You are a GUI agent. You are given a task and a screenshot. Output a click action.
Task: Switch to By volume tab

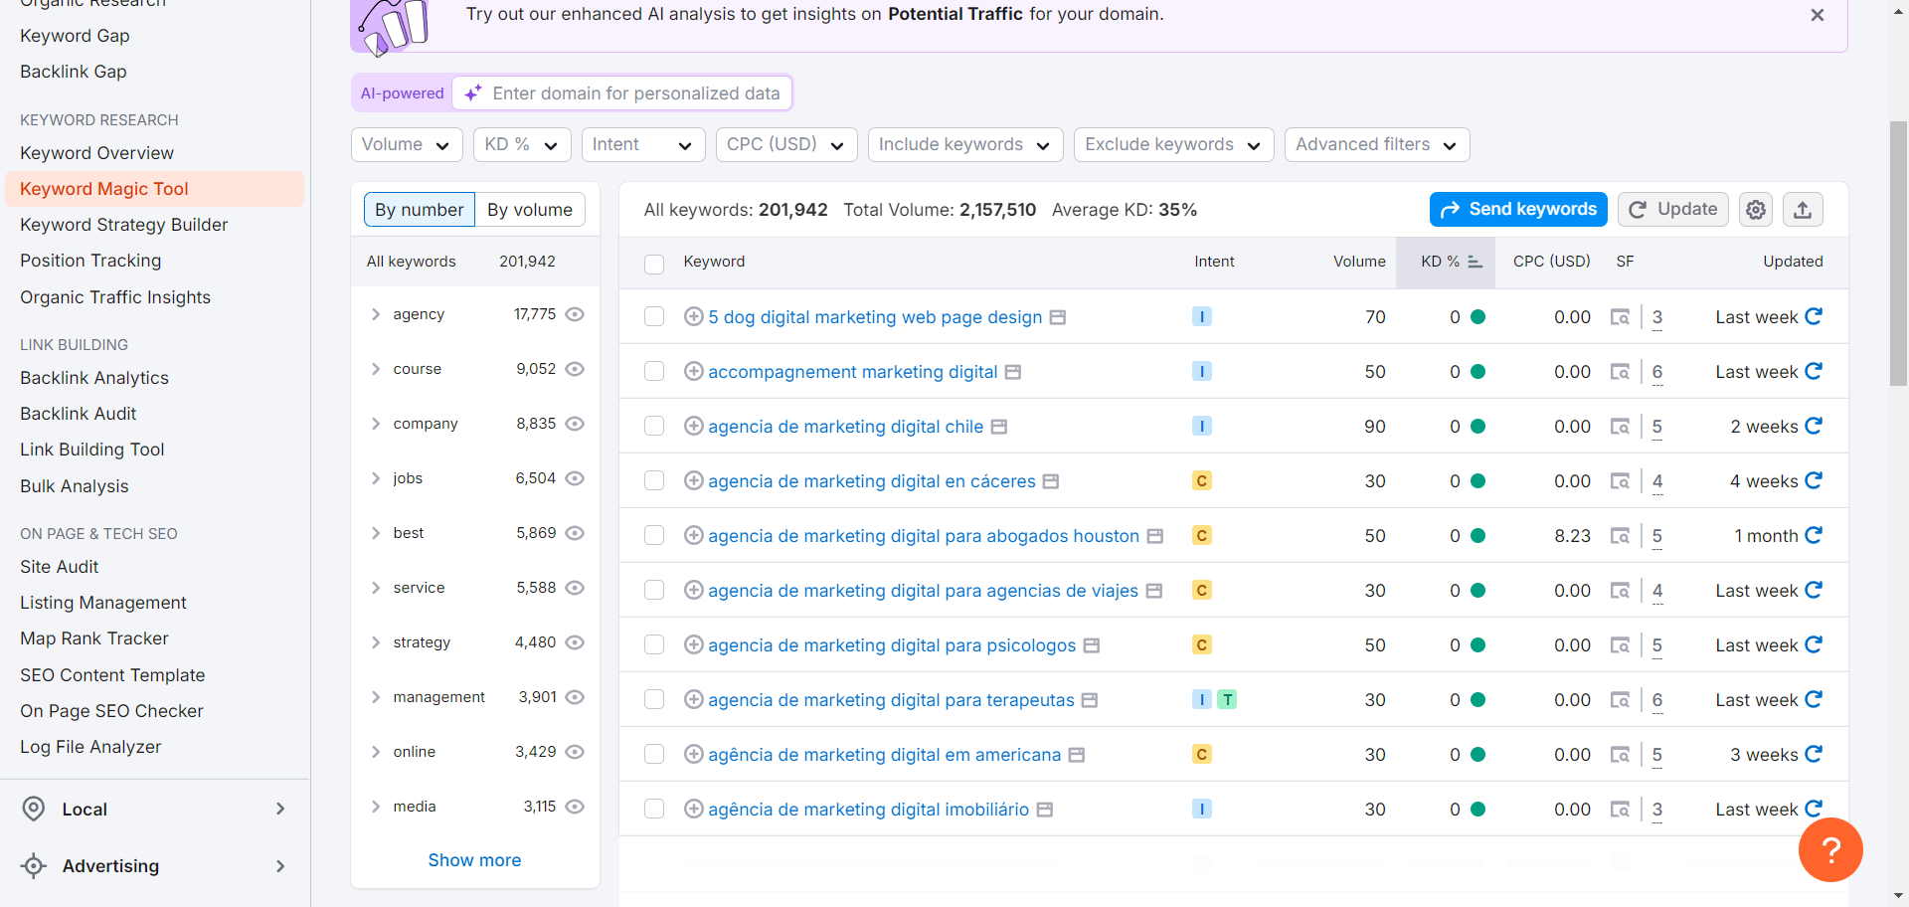tap(530, 210)
